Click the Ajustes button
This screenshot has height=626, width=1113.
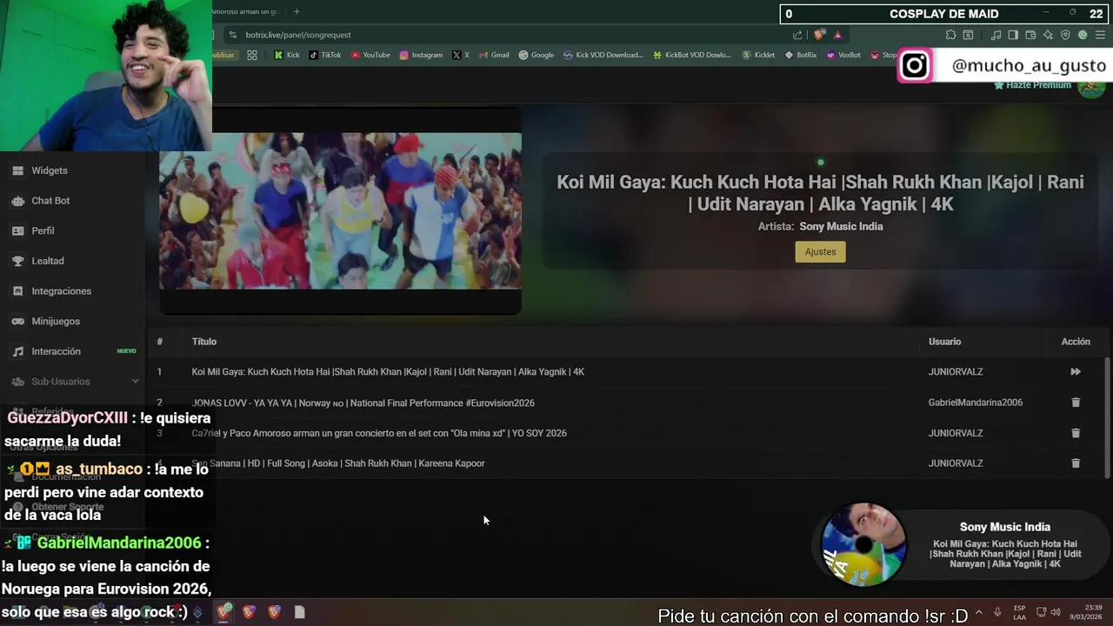(820, 252)
